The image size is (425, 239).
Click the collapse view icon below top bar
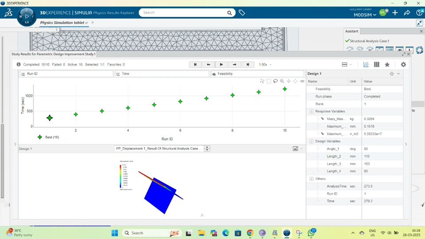pyautogui.click(x=419, y=23)
